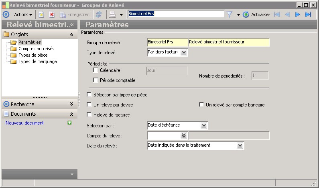Go to the next record

click(x=298, y=14)
